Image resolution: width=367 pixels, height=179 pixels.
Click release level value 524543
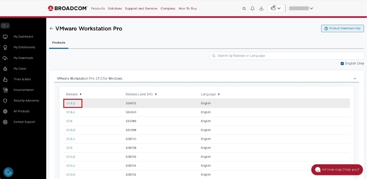point(131,112)
